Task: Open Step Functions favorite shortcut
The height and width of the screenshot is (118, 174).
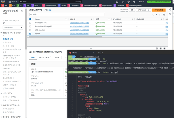Action: 105,6
